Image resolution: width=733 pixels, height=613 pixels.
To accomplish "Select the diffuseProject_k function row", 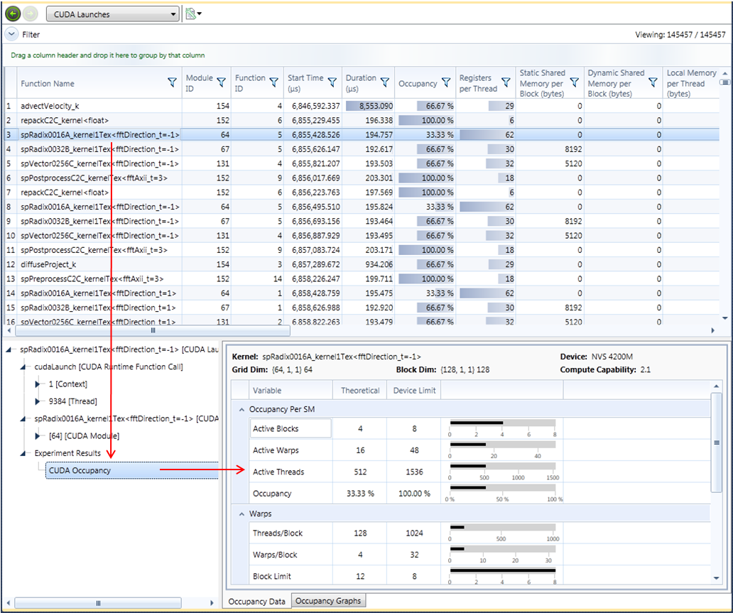I will pyautogui.click(x=48, y=264).
